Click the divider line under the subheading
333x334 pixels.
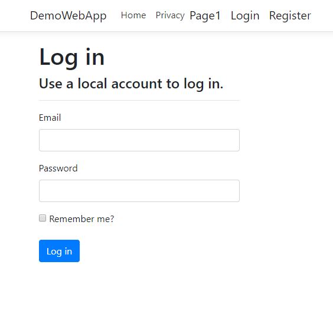(x=139, y=100)
